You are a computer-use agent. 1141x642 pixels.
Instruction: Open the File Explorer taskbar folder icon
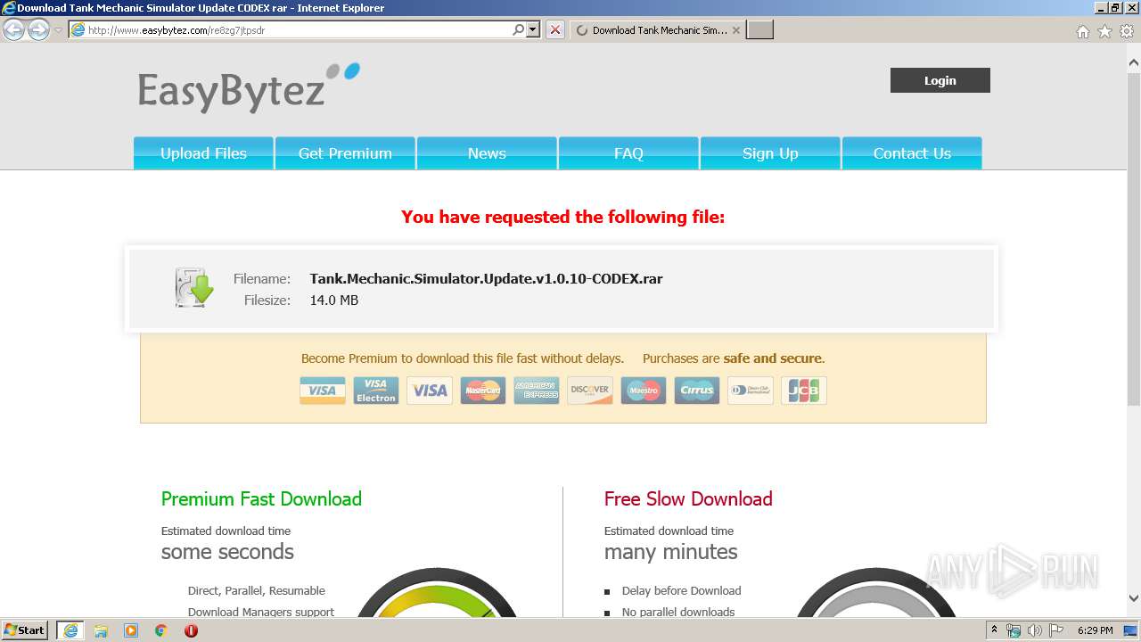(101, 630)
